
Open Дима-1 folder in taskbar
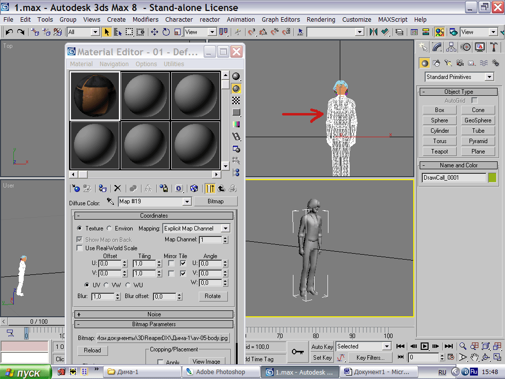click(142, 372)
